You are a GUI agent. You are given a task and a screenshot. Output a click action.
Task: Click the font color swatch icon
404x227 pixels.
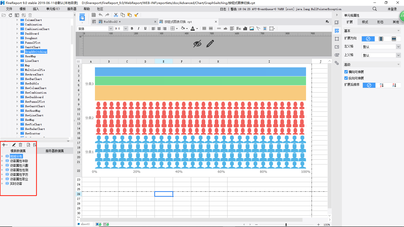click(193, 29)
